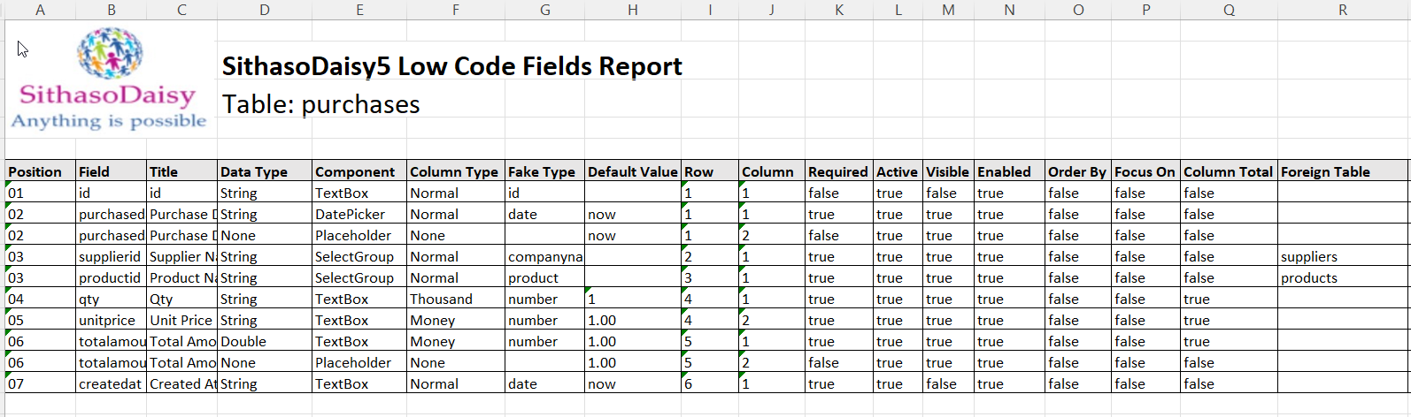
Task: Select the 'suppliers' foreign table cell
Action: click(x=1309, y=256)
